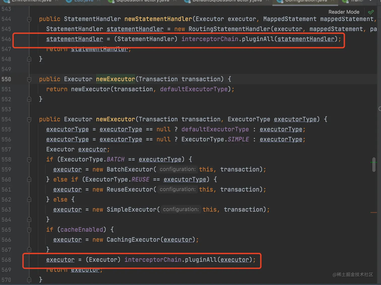Viewport: 381px width, 285px height.
Task: Click the (Executor) cast on line 568
Action: [x=103, y=260]
